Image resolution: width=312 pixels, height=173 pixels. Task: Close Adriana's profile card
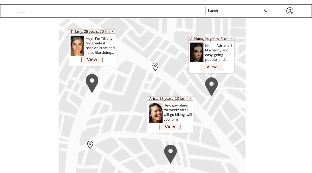[232, 39]
